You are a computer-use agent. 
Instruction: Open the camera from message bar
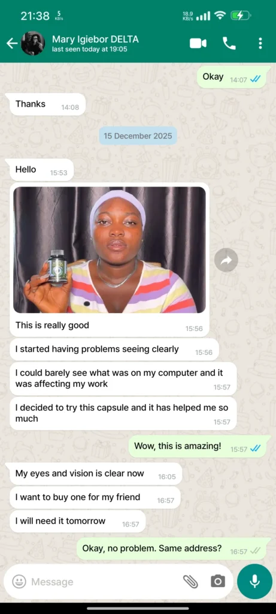click(x=218, y=582)
